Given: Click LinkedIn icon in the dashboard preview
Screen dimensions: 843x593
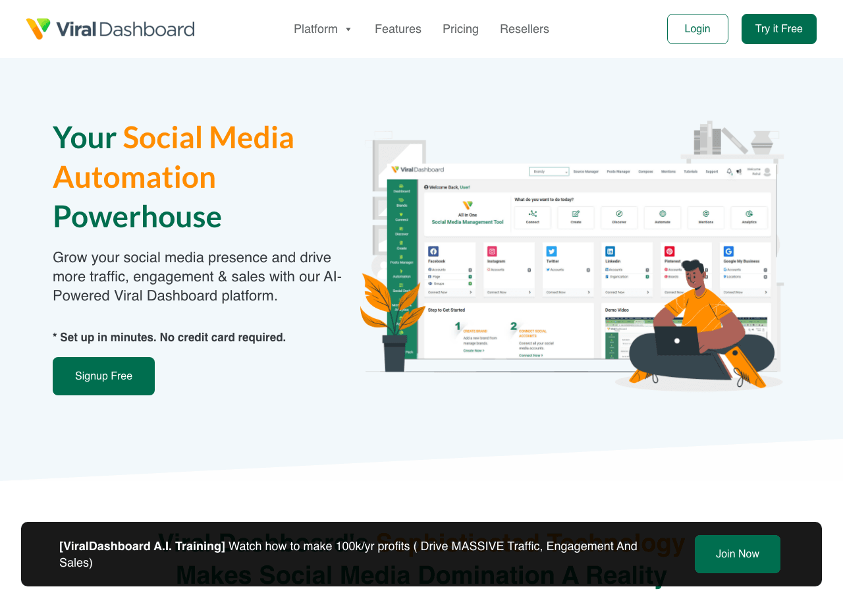Looking at the screenshot, I should click(x=611, y=251).
